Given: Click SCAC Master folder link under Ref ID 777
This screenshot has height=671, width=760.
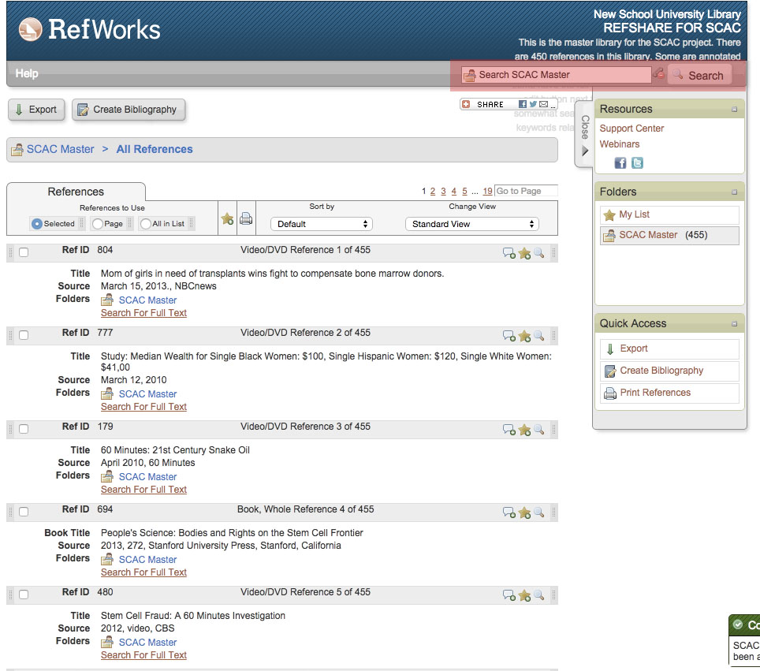Looking at the screenshot, I should [x=148, y=394].
